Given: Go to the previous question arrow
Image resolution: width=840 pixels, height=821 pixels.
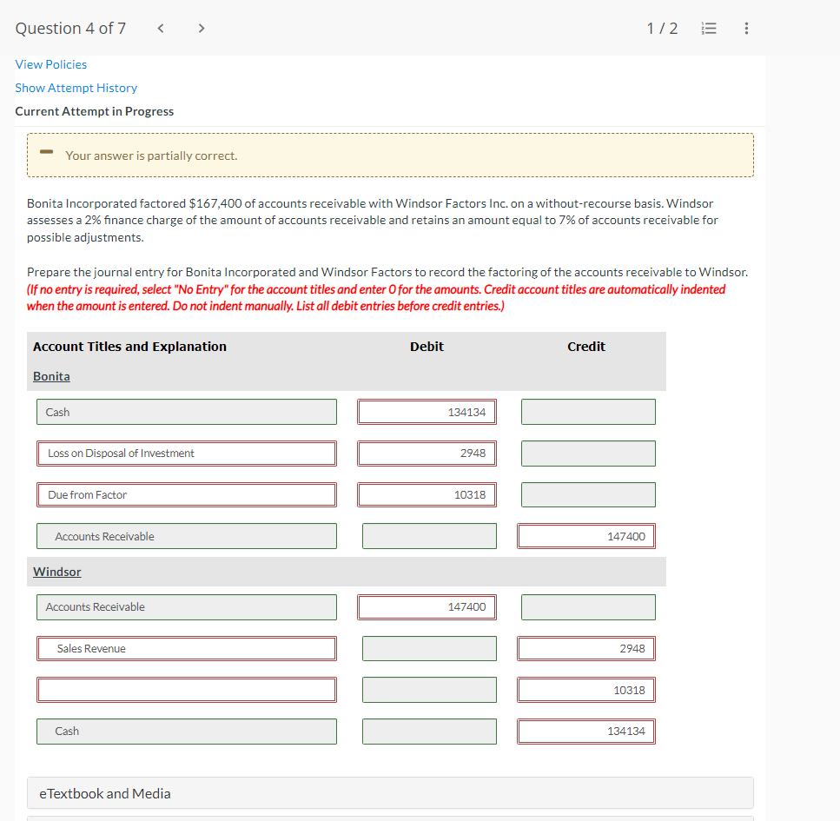Looking at the screenshot, I should (x=160, y=29).
